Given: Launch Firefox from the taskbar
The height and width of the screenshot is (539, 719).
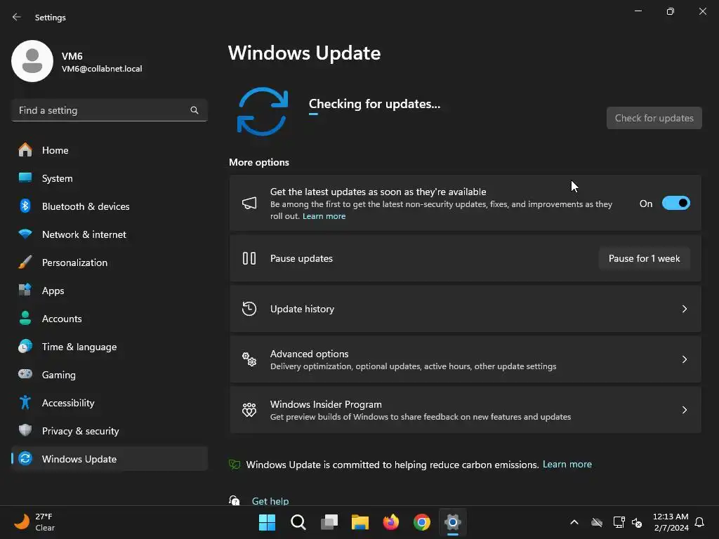Looking at the screenshot, I should pyautogui.click(x=390, y=522).
